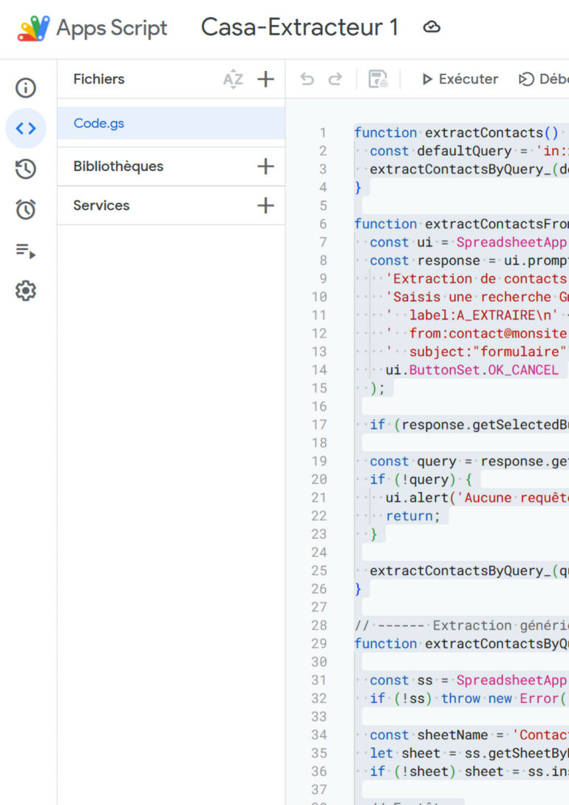The width and height of the screenshot is (569, 805).
Task: Add a library with the plus button
Action: (265, 166)
